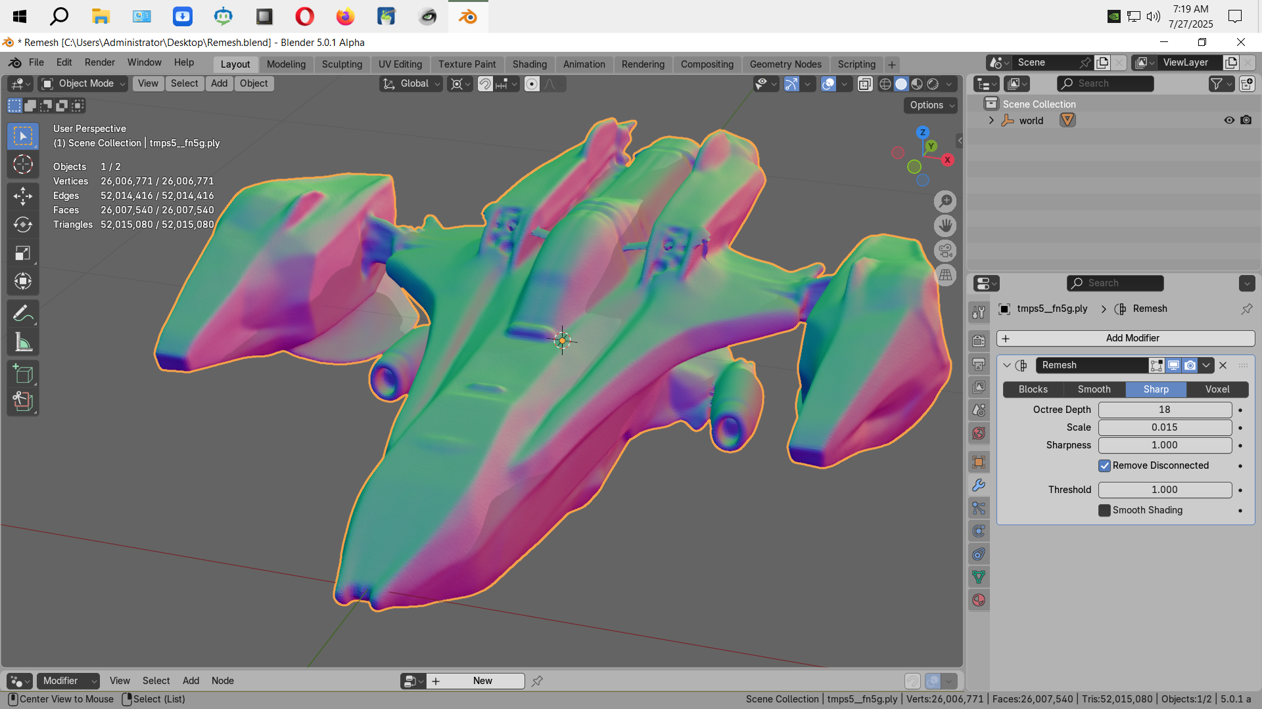Viewport: 1262px width, 709px height.
Task: Select the Move tool in toolbar
Action: [23, 196]
